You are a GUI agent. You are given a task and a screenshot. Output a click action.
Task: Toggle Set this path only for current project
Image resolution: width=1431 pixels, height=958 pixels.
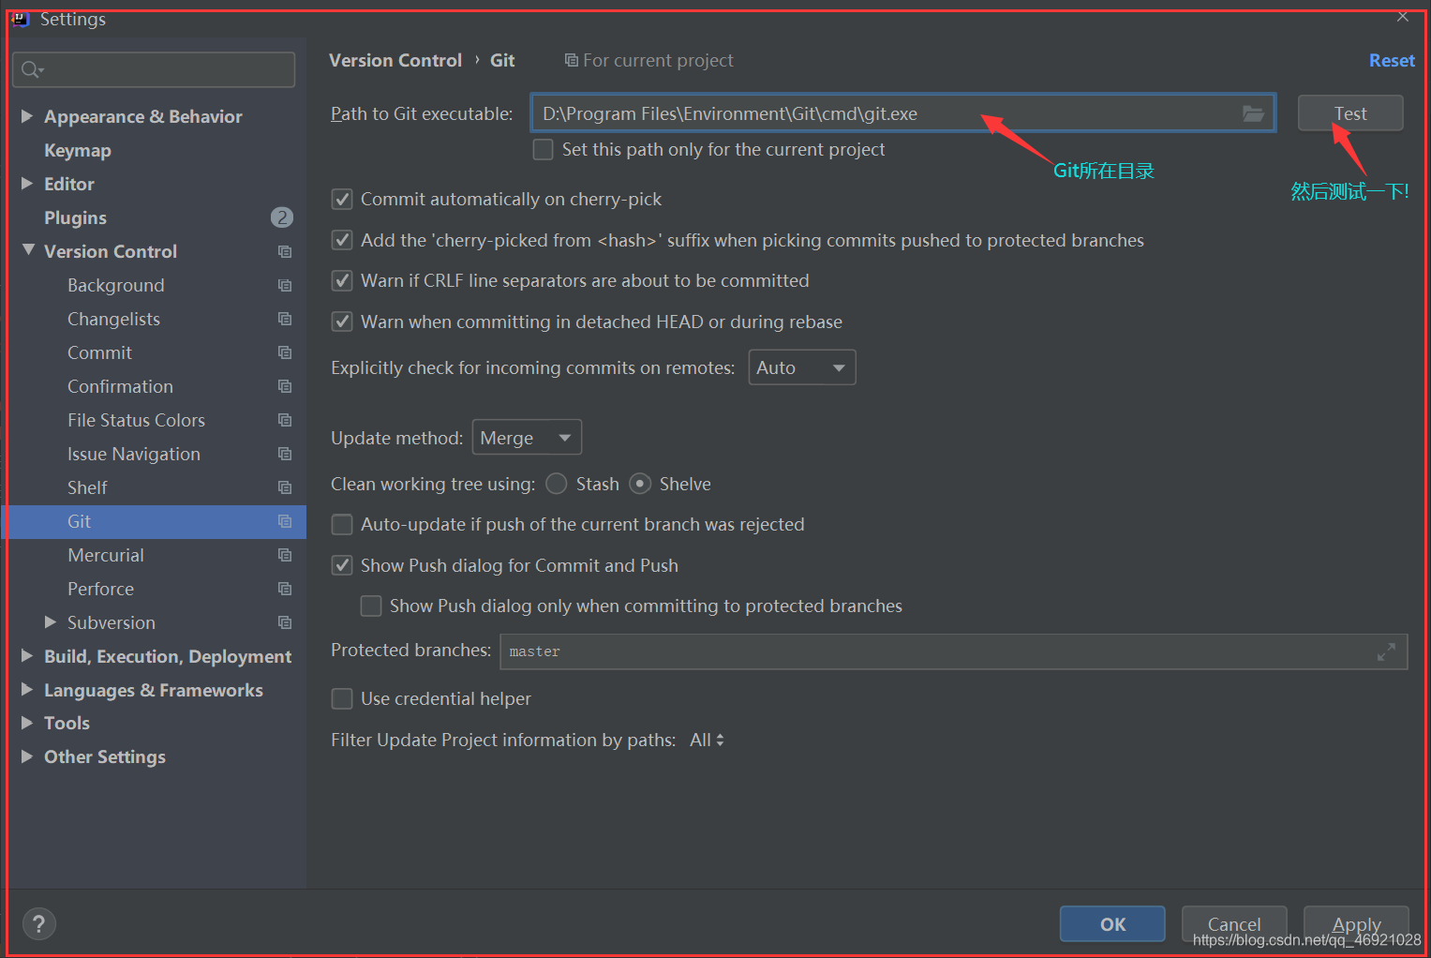click(x=543, y=150)
